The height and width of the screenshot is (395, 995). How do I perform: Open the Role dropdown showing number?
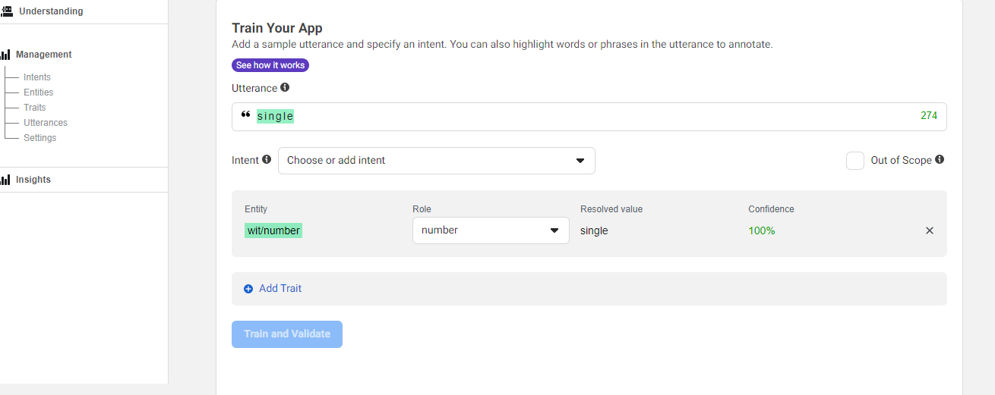[x=491, y=230]
